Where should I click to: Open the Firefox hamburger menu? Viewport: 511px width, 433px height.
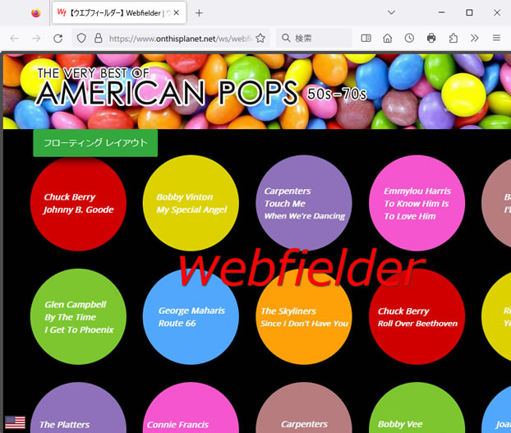pyautogui.click(x=496, y=39)
